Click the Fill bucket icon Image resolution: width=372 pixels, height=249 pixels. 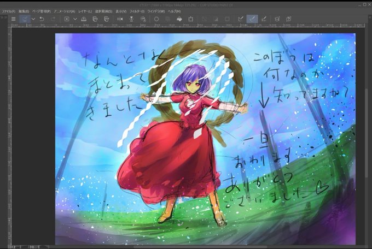pos(179,19)
